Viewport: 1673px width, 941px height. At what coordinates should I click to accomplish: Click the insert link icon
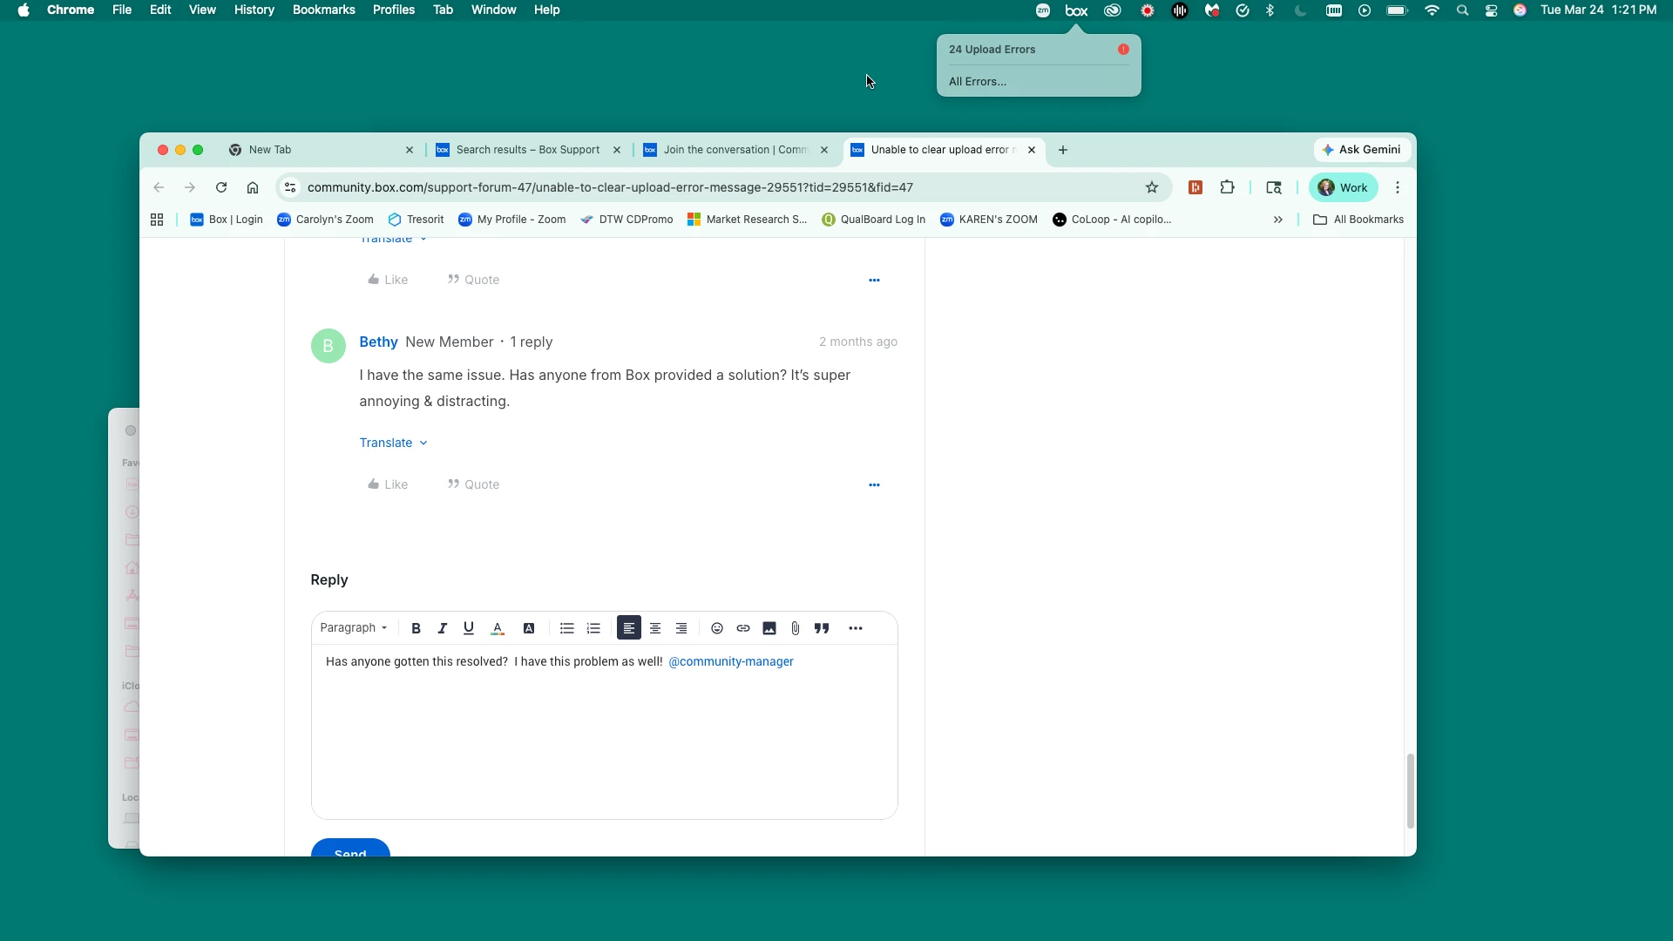743,628
